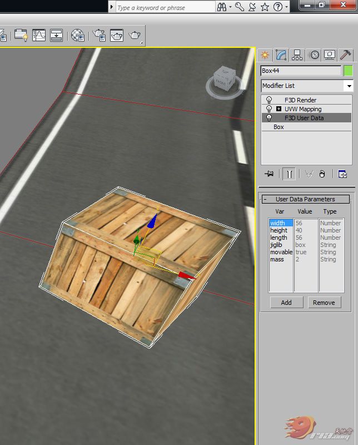This screenshot has width=358, height=445.
Task: Switch to the Hierarchy panel tab
Action: point(297,55)
